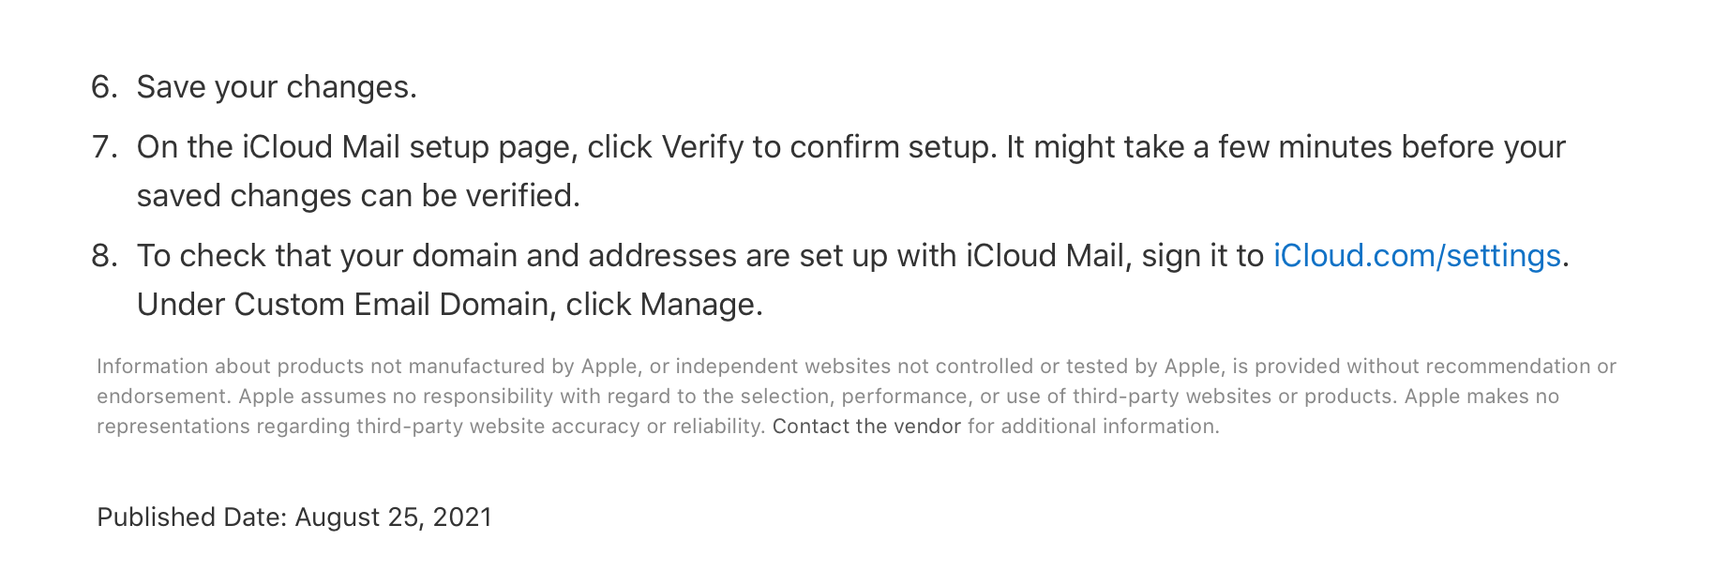This screenshot has height=585, width=1729.
Task: Click the Information about products disclaimer line
Action: (x=856, y=367)
